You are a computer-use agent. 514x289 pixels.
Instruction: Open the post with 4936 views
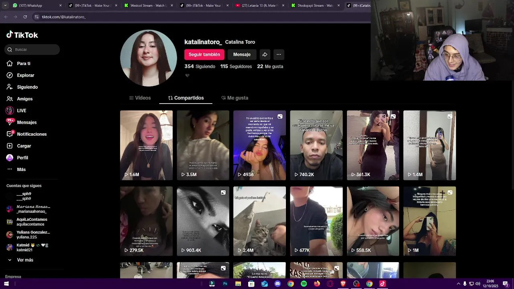pos(259,145)
